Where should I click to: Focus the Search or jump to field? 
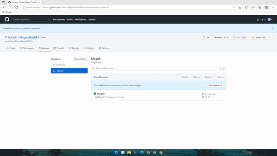31,19
